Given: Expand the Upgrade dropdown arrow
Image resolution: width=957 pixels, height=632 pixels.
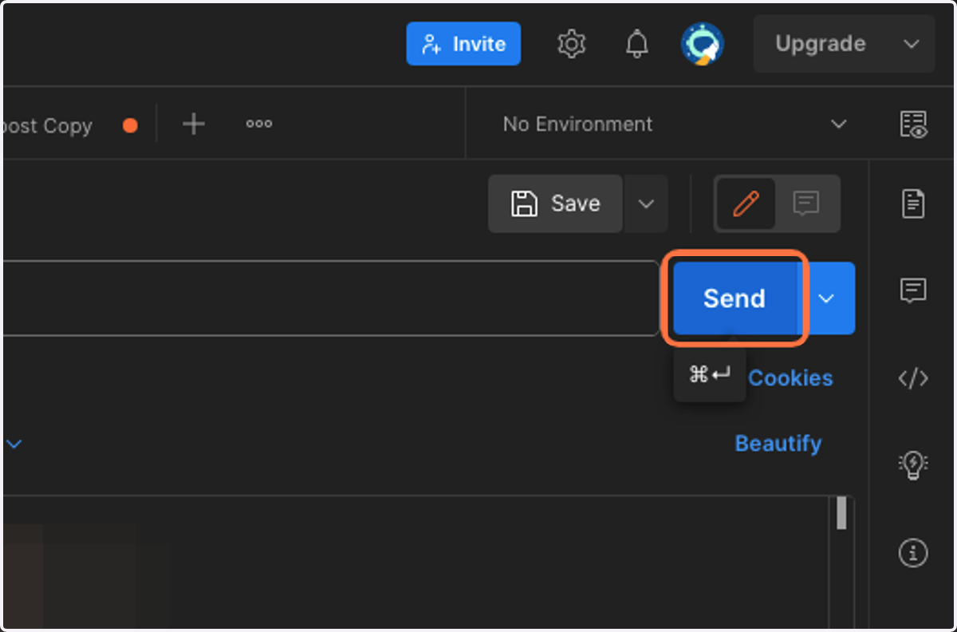Looking at the screenshot, I should click(x=912, y=44).
